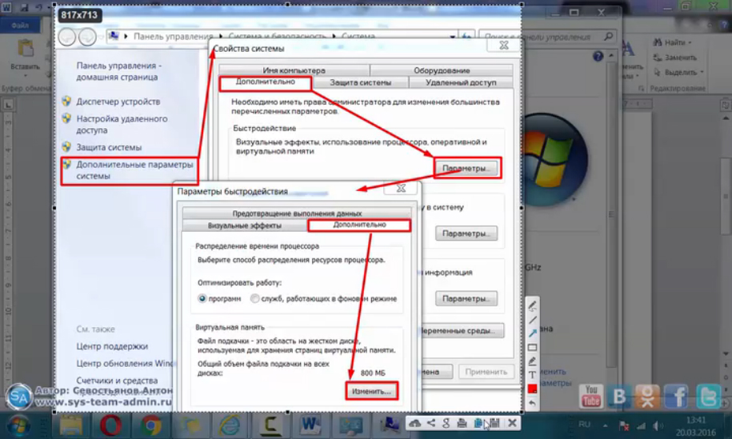Open Дополнительно tab in Параметры быстродействия
Screen dimensions: 732x439
(x=359, y=225)
